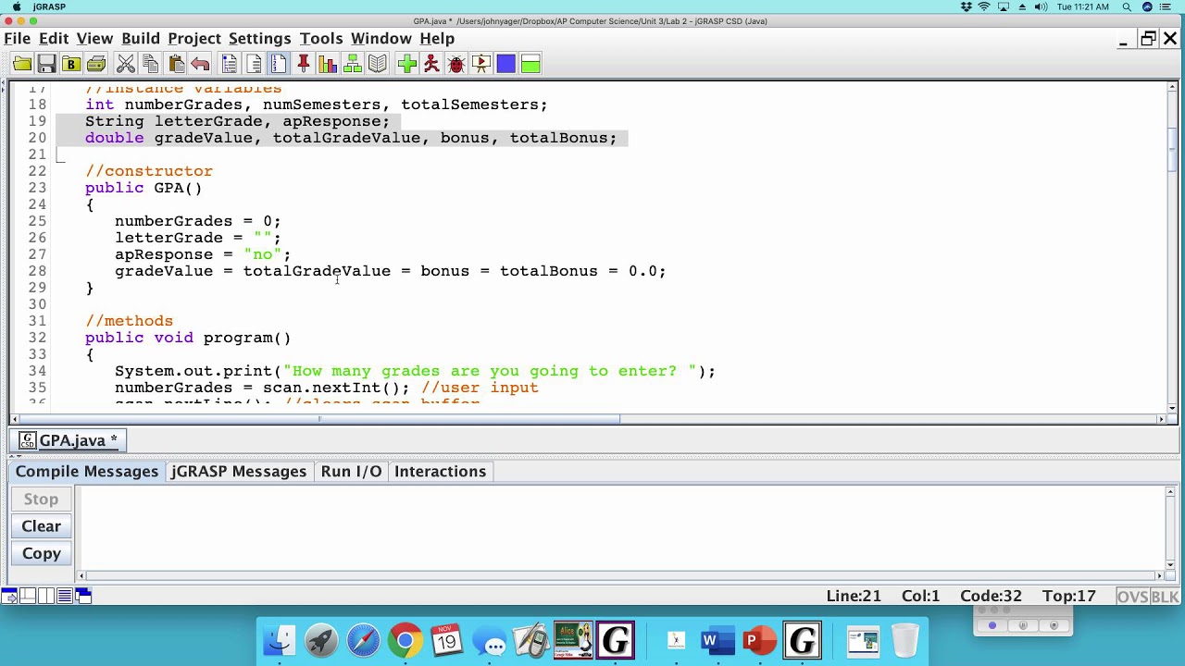Screen dimensions: 1185x666
Task: Click the green split window toolbar icon
Action: [530, 64]
